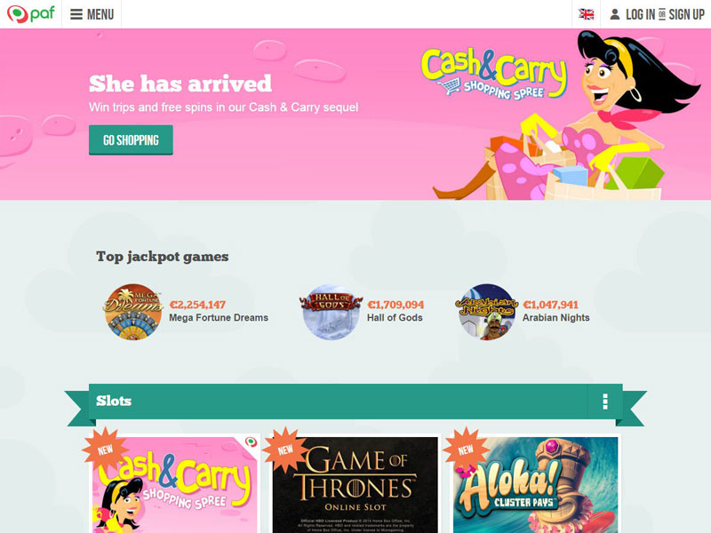Open the Mega Fortune Dreams jackpot icon
Image resolution: width=711 pixels, height=533 pixels.
pyautogui.click(x=132, y=312)
